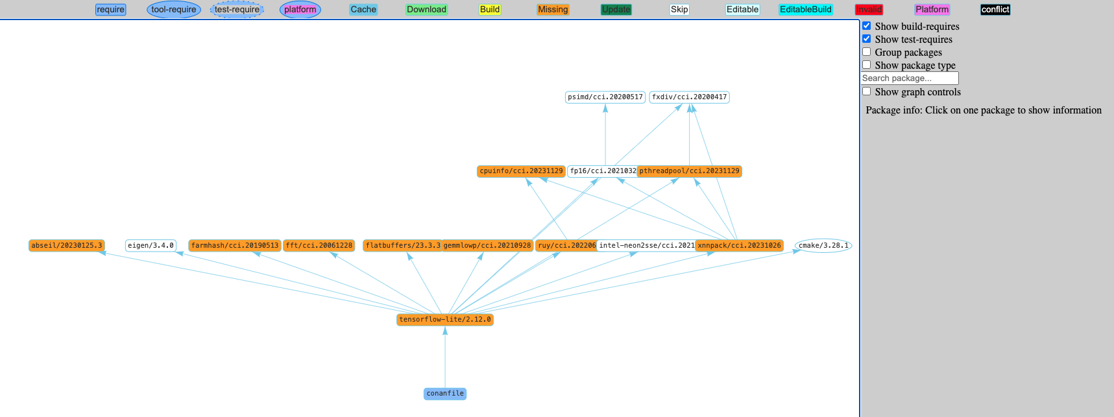The height and width of the screenshot is (417, 1114).
Task: Select the psimd/cci.20200517 node
Action: (x=605, y=97)
